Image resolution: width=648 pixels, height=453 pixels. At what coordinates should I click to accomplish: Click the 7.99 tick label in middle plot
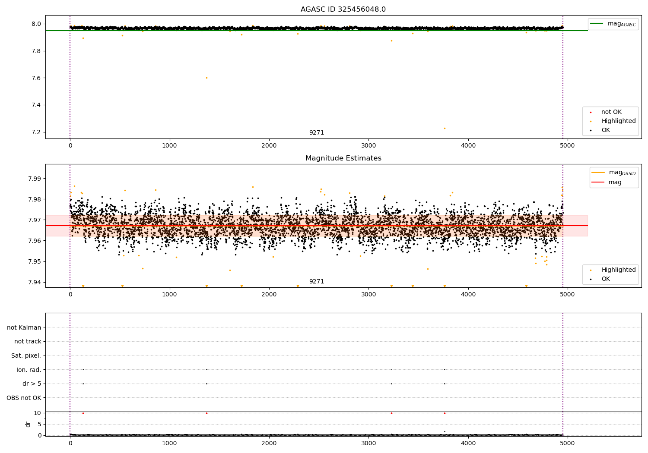tap(35, 179)
